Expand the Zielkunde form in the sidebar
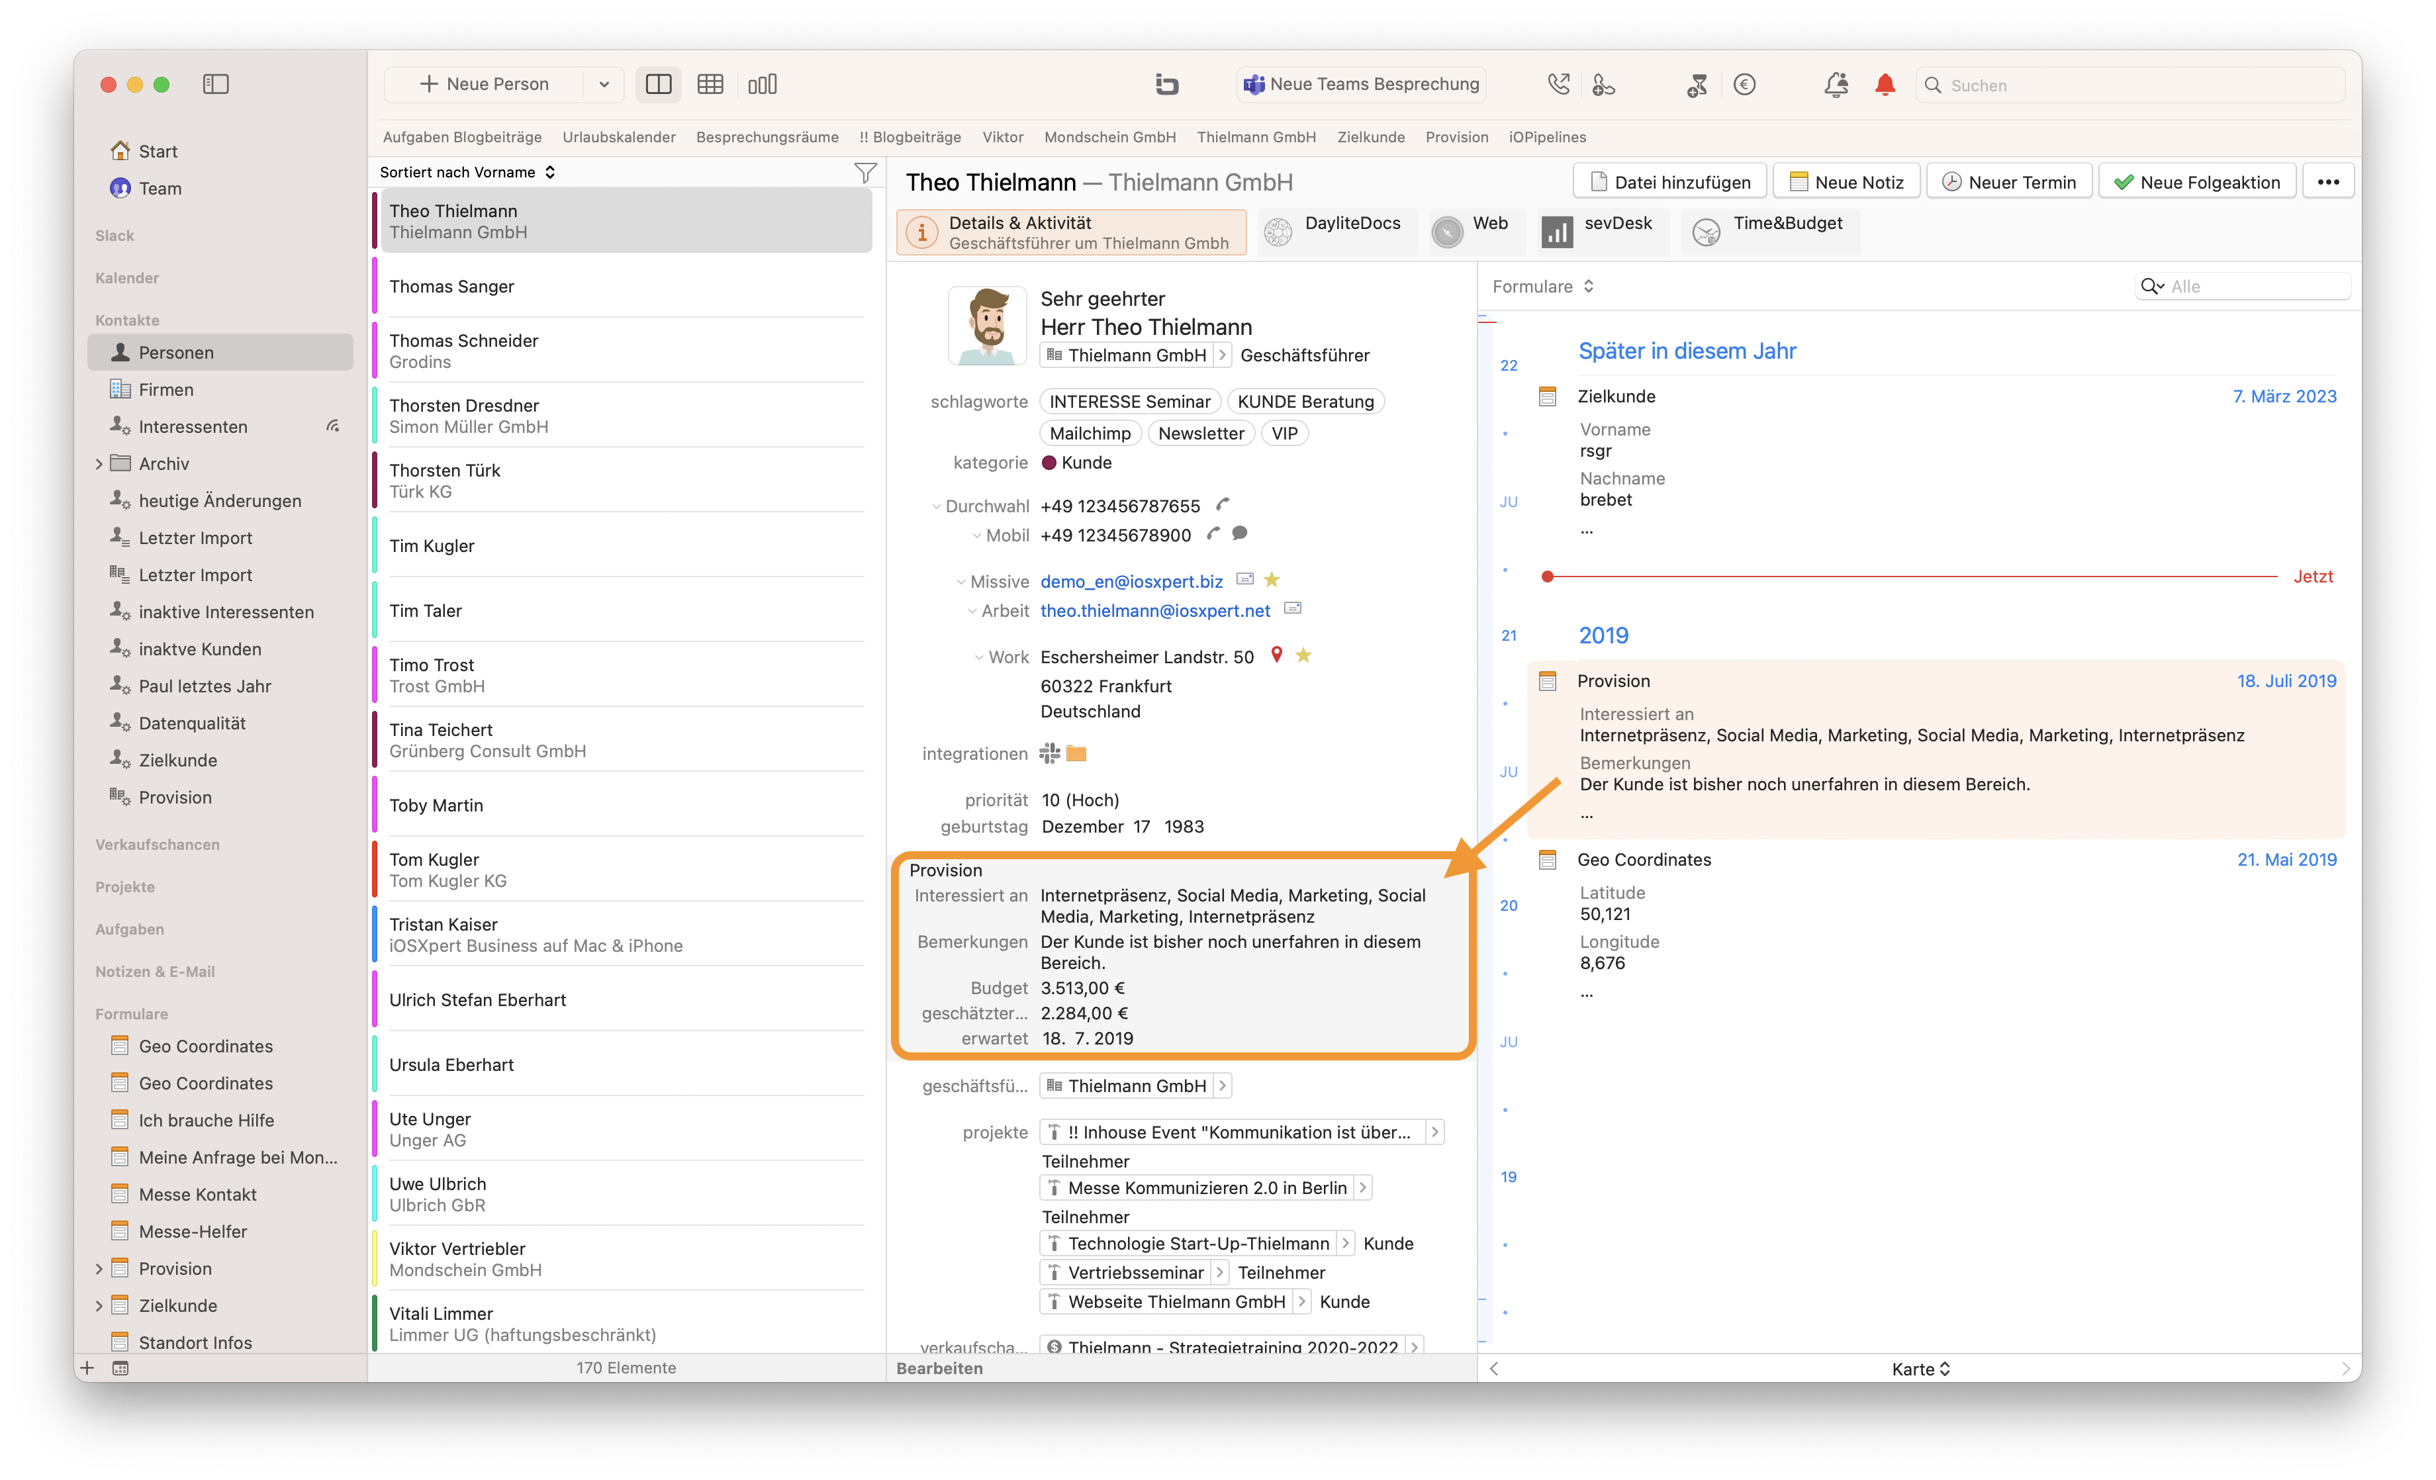Screen dimensions: 2436x1480 click(99, 1306)
